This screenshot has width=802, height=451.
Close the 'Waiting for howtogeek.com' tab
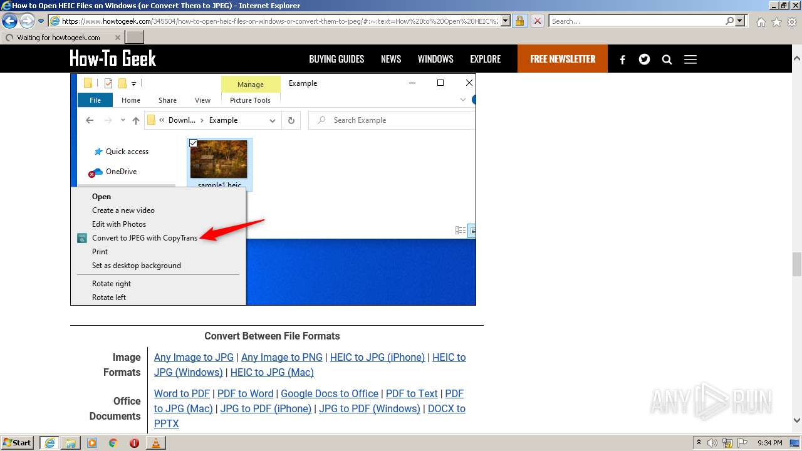coord(118,38)
